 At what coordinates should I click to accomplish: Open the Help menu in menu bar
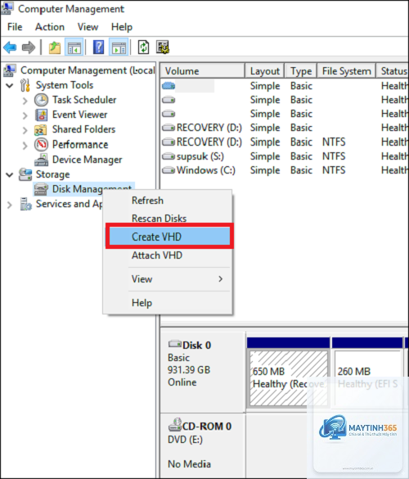coord(122,27)
